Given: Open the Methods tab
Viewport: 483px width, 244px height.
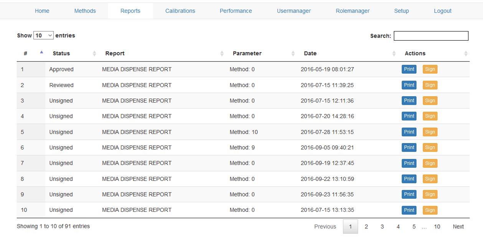Looking at the screenshot, I should tap(85, 11).
